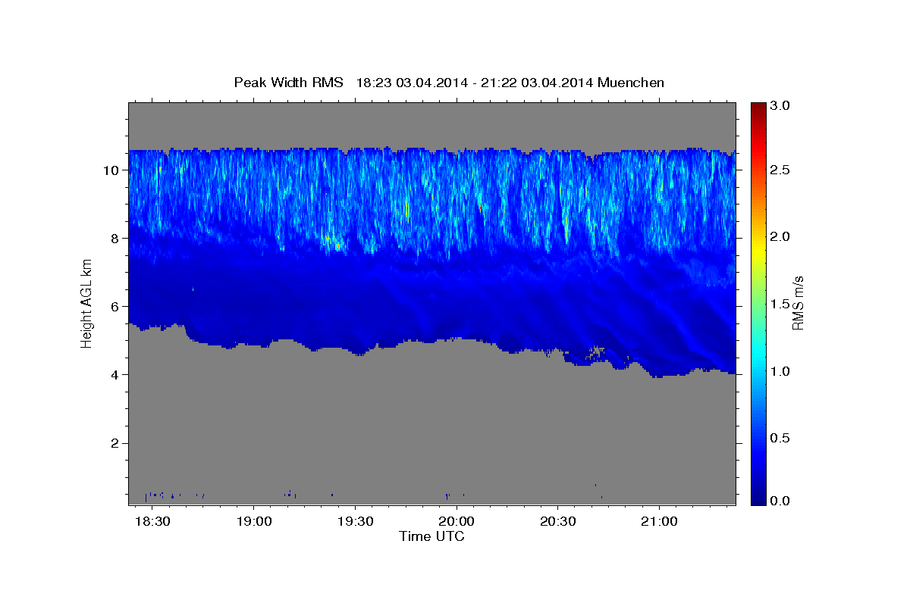Click the colorbar value 3.0
The width and height of the screenshot is (910, 606).
click(780, 106)
